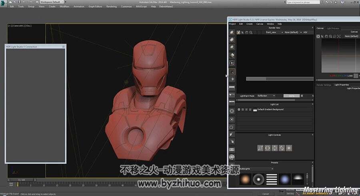Image resolution: width=360 pixels, height=196 pixels.
Task: Open the Canvas None (default) dropdown
Action: point(352,36)
